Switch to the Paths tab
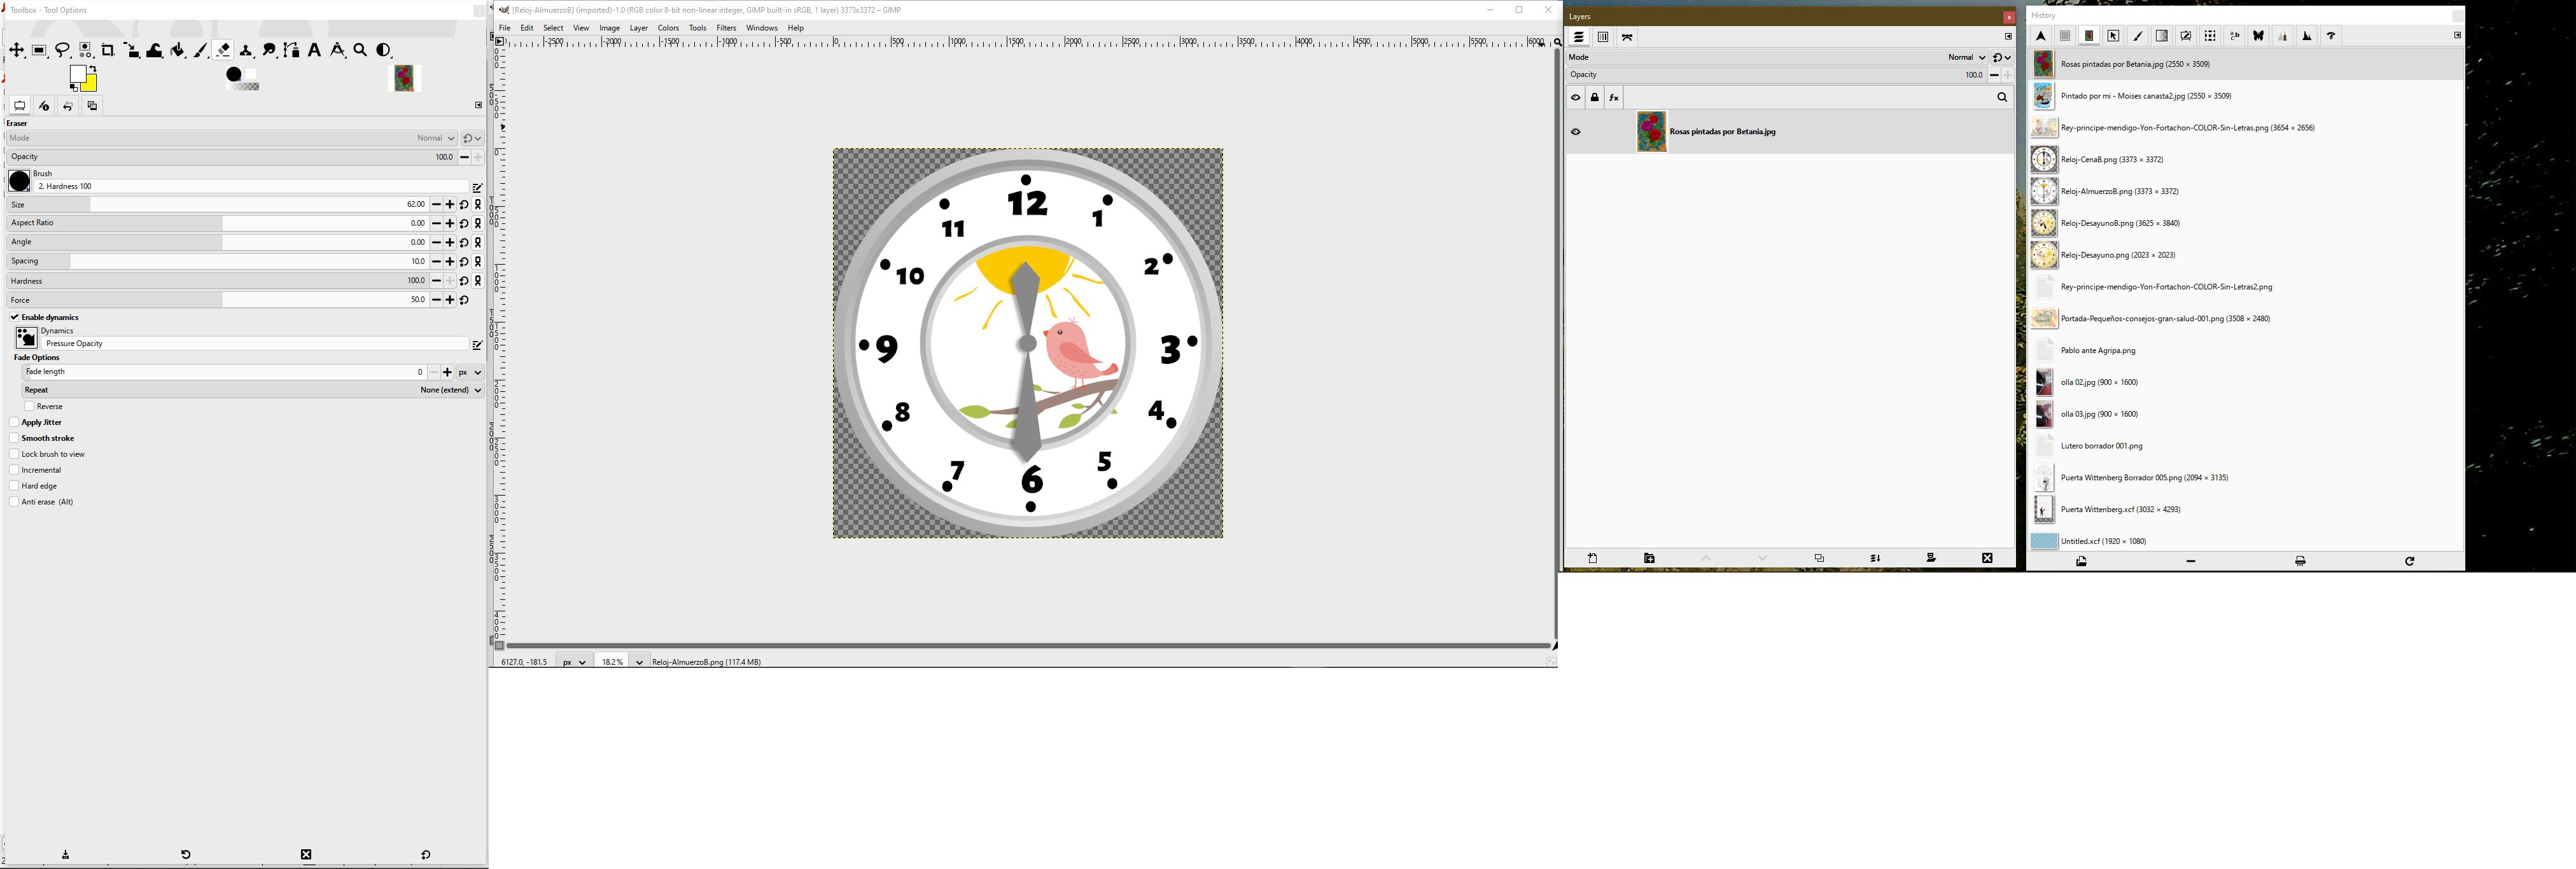This screenshot has height=869, width=2576. (x=1627, y=37)
